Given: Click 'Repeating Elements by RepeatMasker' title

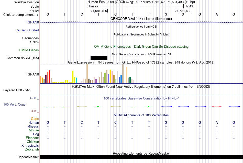Looking at the screenshot, I should click(x=141, y=153).
